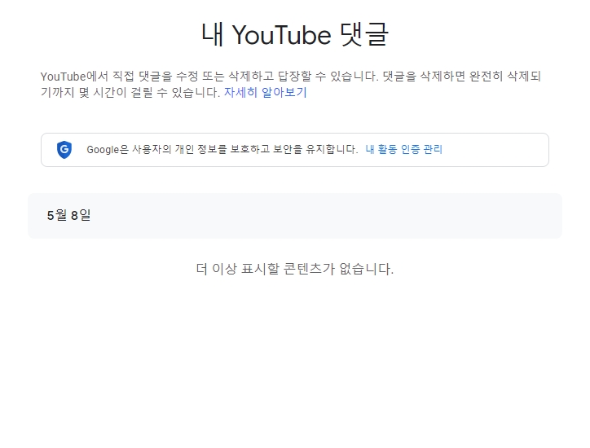Open the 자세히 알아보기 link
This screenshot has width=590, height=448.
click(x=266, y=92)
